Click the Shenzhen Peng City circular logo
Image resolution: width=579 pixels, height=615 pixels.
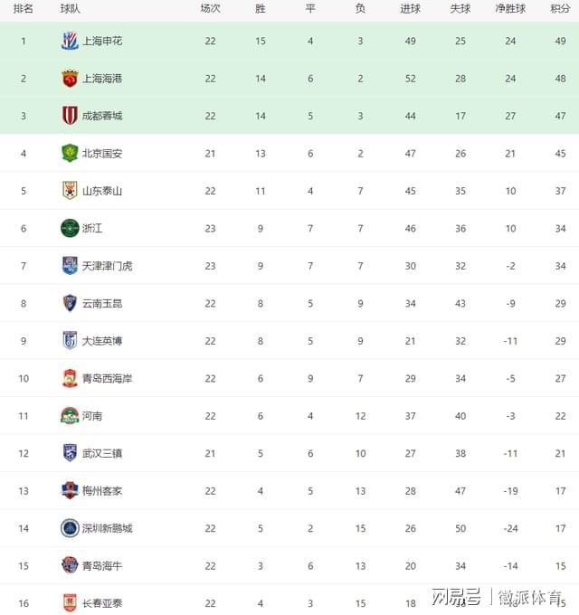click(x=70, y=528)
